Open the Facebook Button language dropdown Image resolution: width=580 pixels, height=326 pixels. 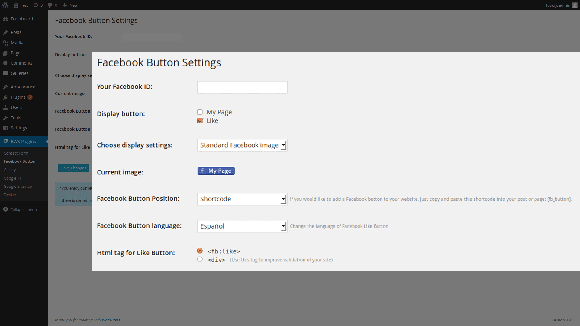click(242, 226)
